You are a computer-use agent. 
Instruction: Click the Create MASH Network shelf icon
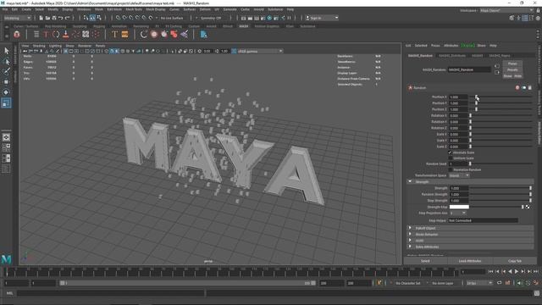(17, 34)
